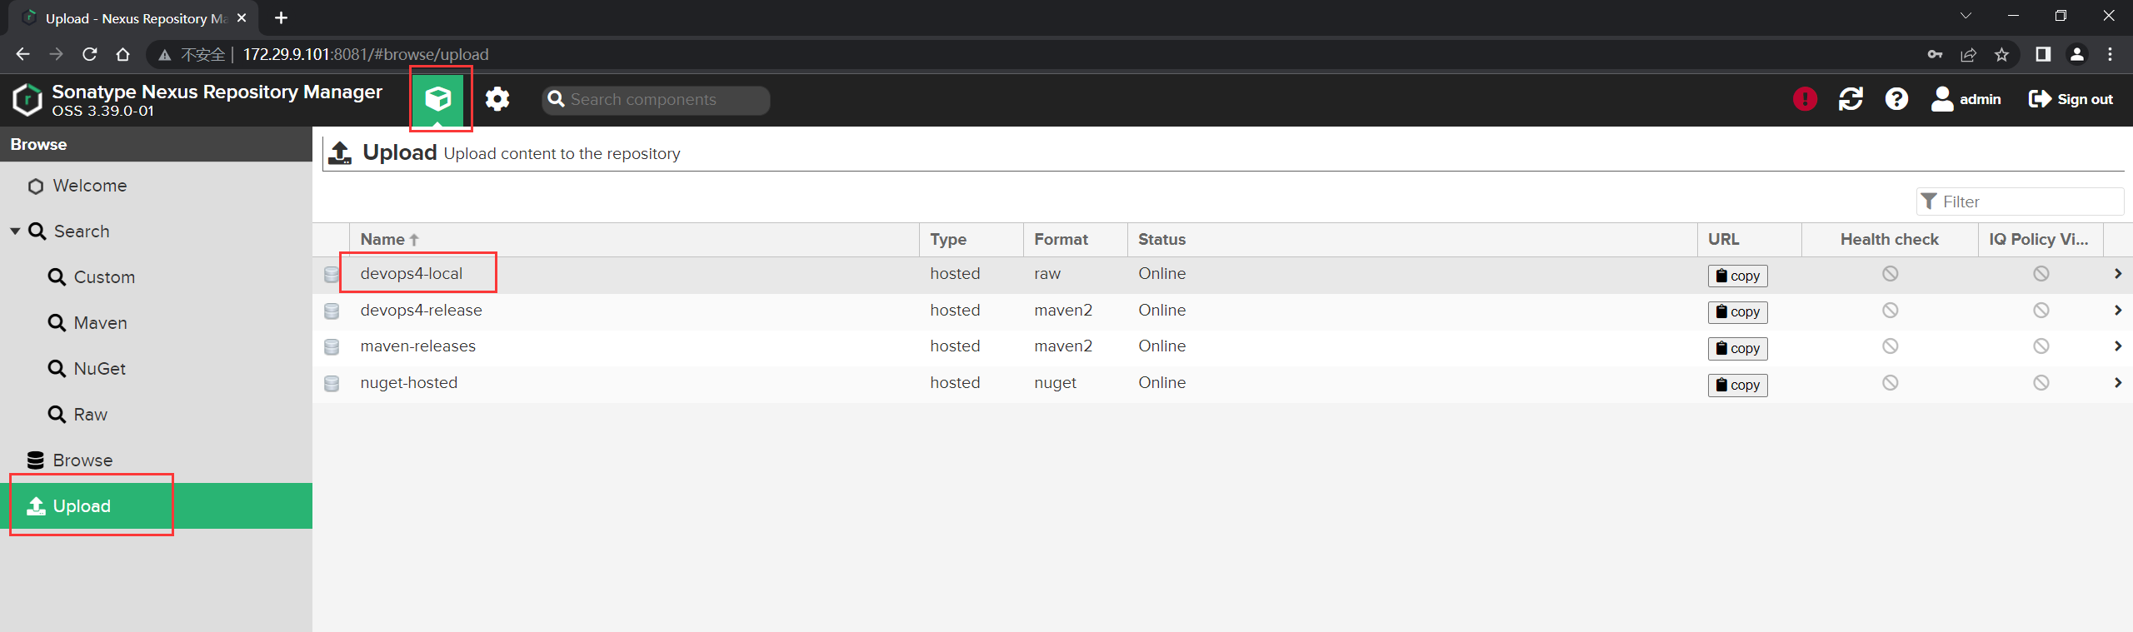Reload the browser page
2133x632 pixels.
click(90, 54)
